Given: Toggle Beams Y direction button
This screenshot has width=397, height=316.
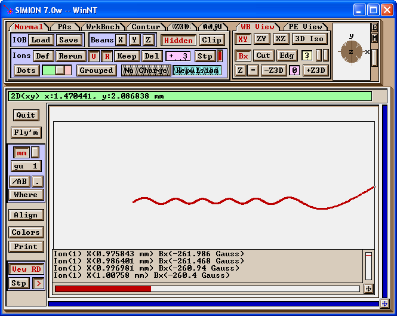Looking at the screenshot, I should click(x=134, y=40).
